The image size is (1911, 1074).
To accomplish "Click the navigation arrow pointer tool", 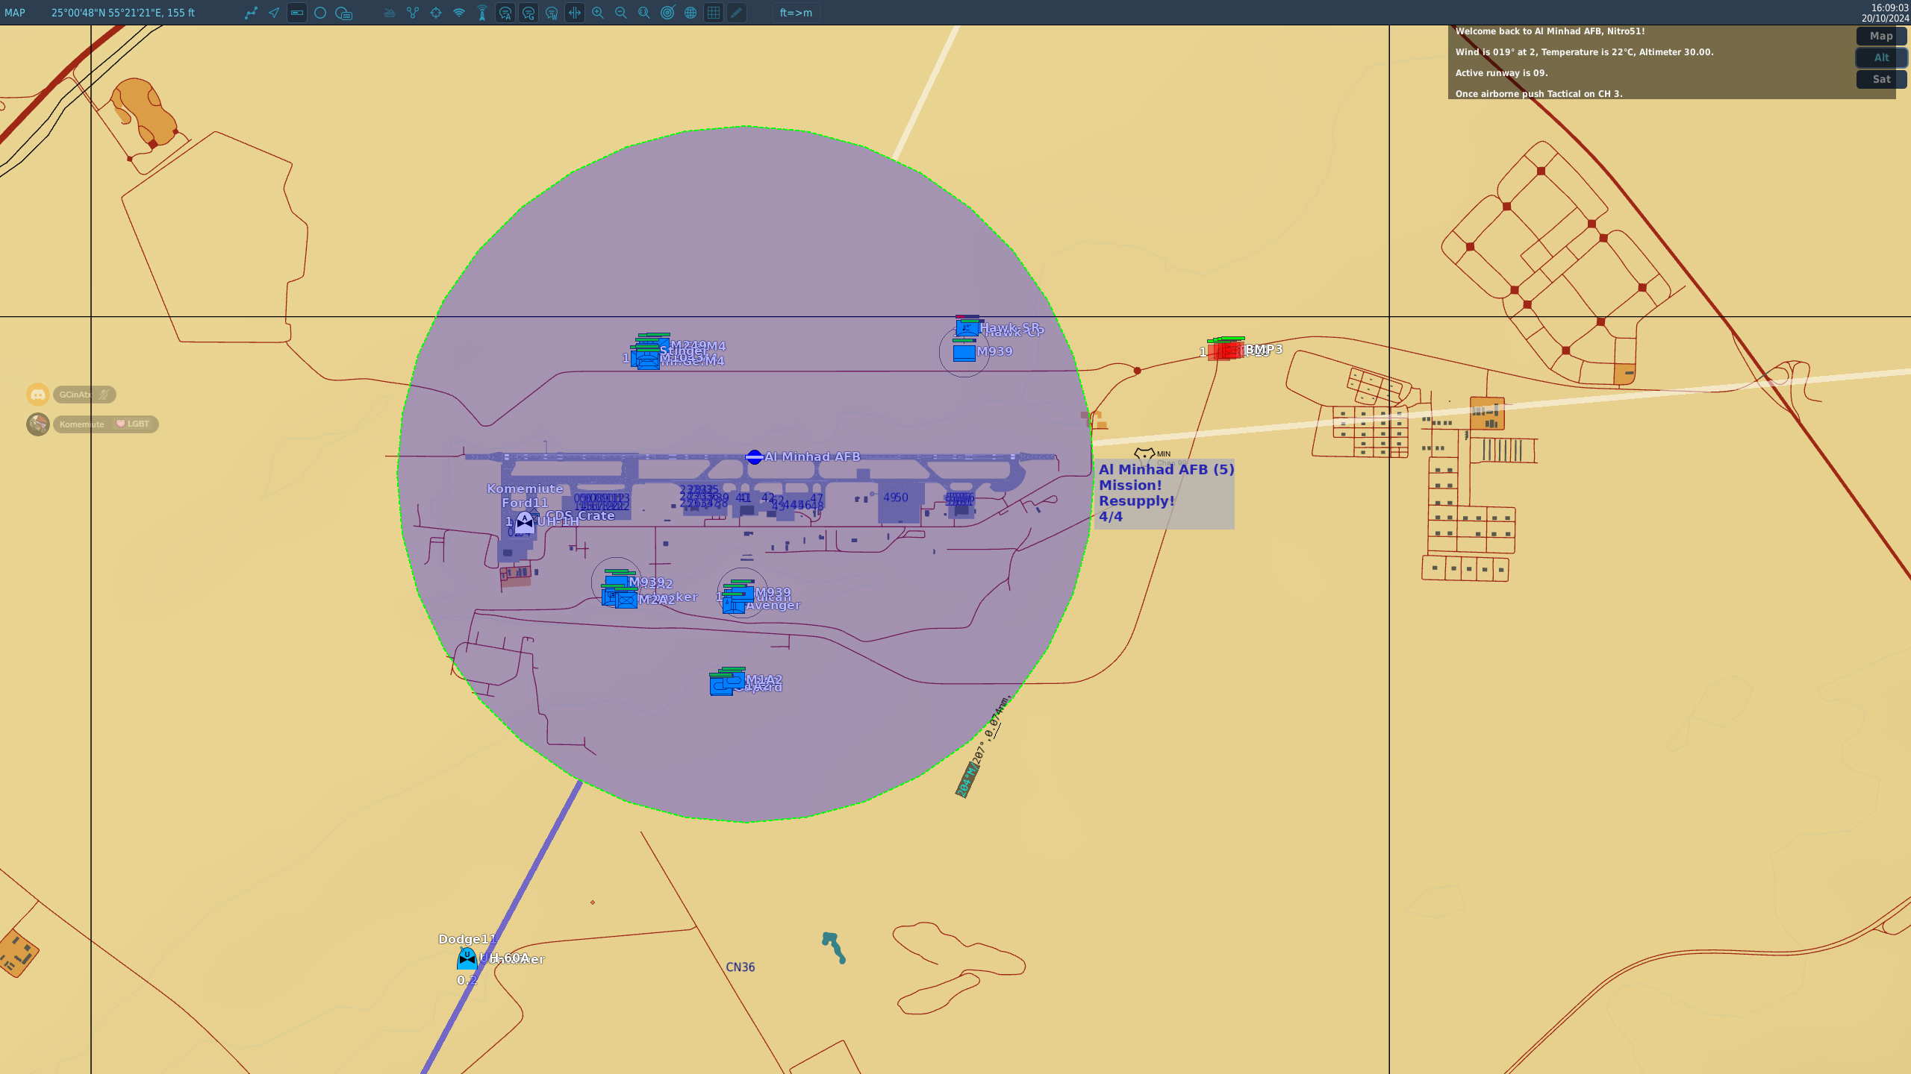I will pos(274,13).
